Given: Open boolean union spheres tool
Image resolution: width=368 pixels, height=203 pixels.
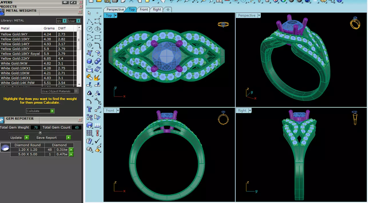Looking at the screenshot, I should click(x=98, y=61).
